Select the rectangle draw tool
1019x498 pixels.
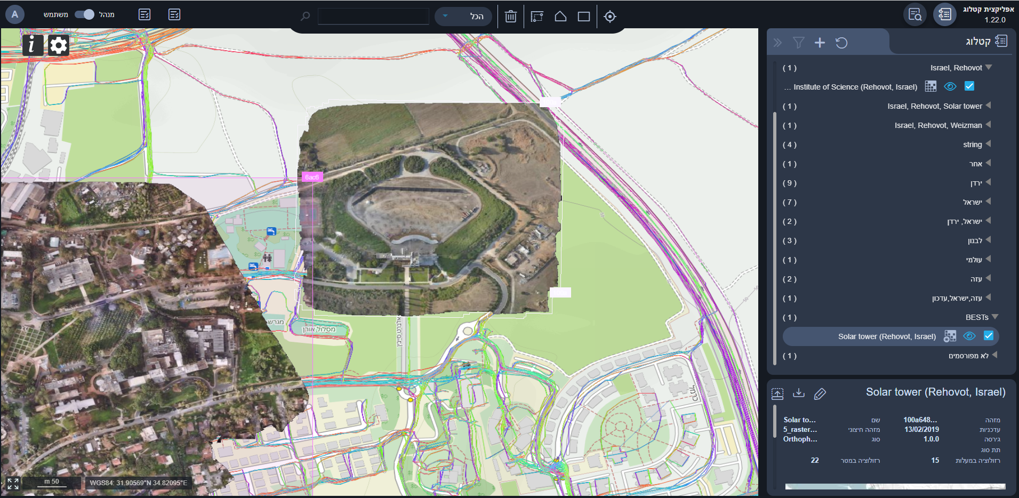(x=584, y=17)
